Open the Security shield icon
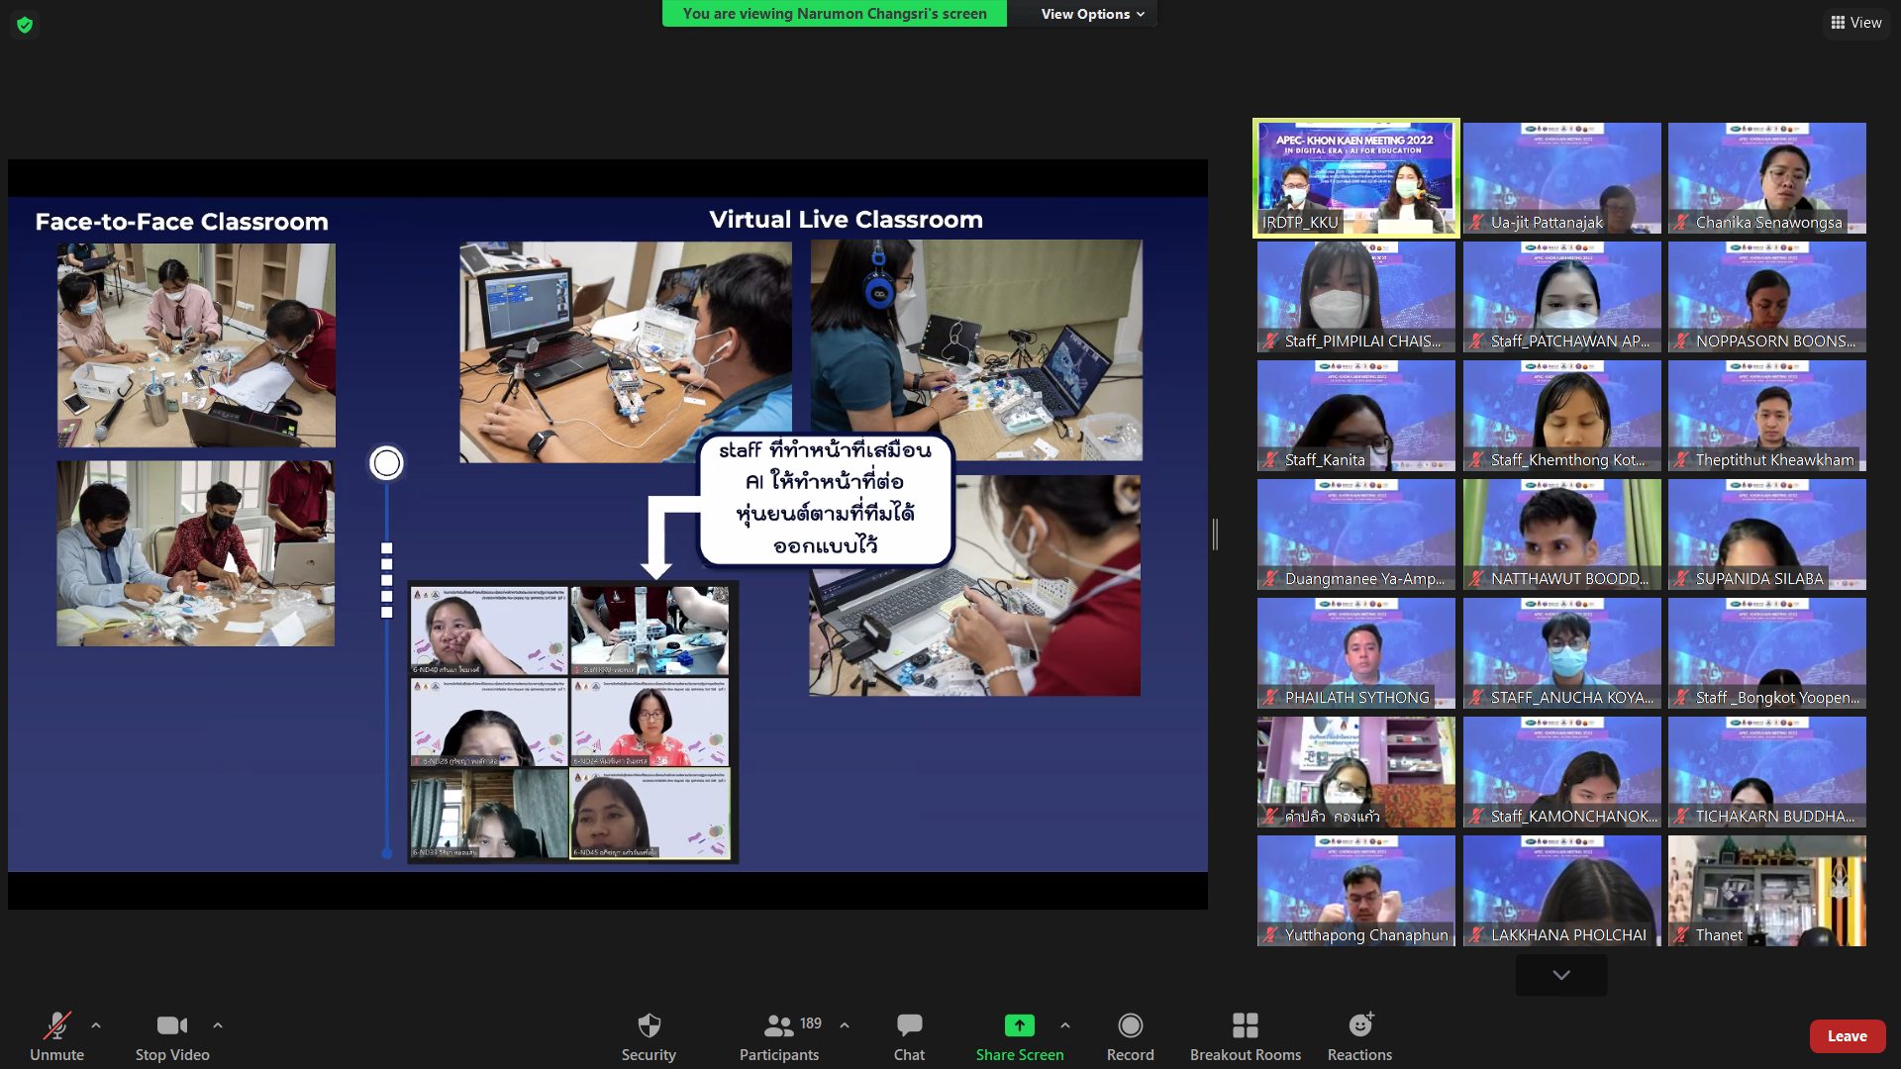The height and width of the screenshot is (1069, 1901). (x=649, y=1025)
